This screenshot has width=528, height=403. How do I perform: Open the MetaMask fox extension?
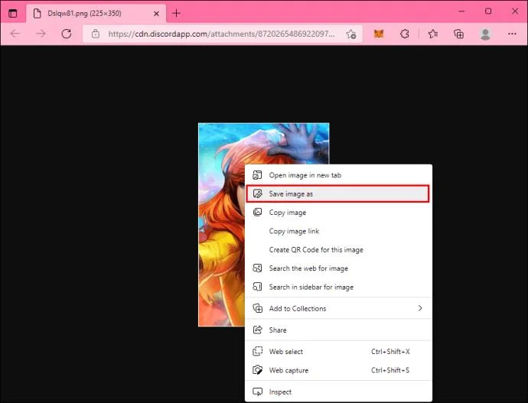click(x=379, y=34)
